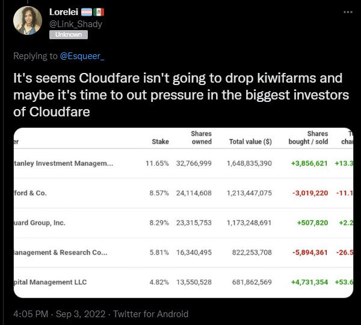Click the Shares owned column header

point(201,137)
